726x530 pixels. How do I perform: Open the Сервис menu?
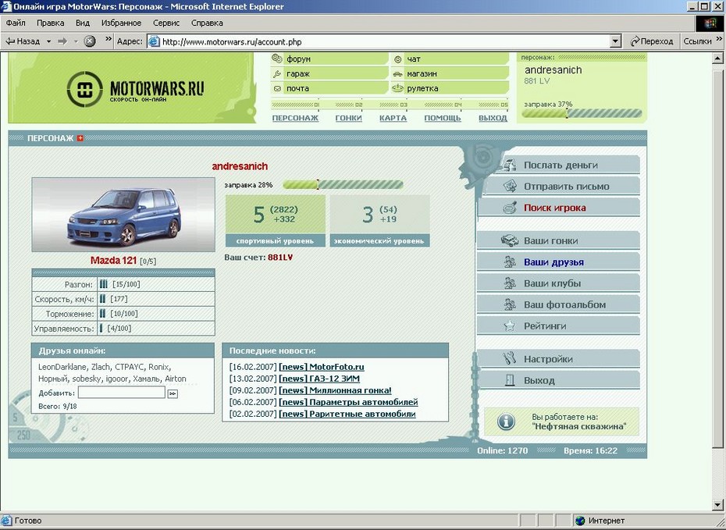(x=166, y=23)
